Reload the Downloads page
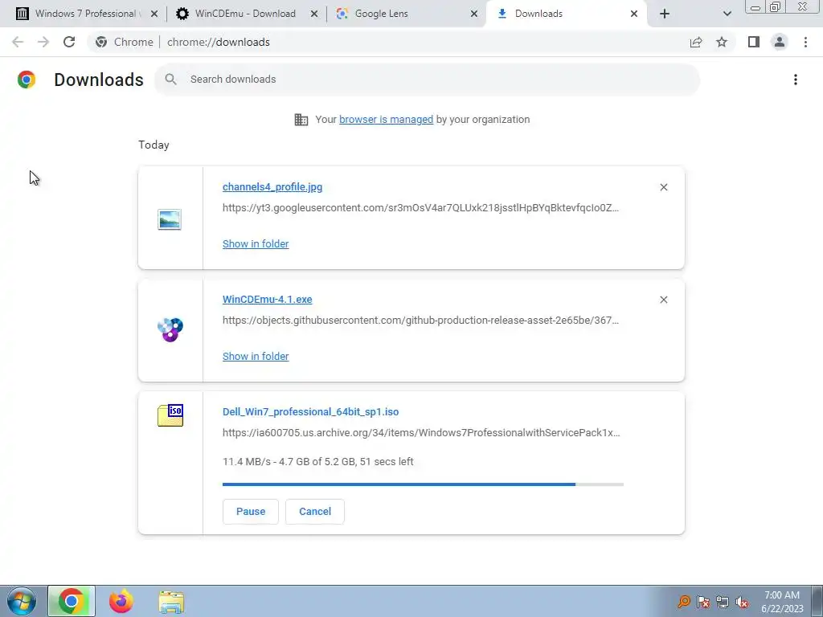The width and height of the screenshot is (823, 617). pyautogui.click(x=69, y=42)
